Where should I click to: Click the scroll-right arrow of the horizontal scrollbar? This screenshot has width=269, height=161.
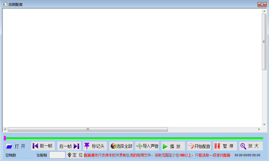point(259,130)
